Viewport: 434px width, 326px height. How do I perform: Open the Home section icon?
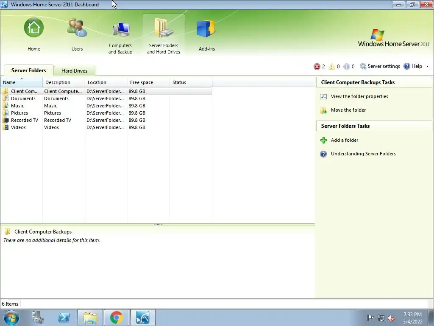34,28
